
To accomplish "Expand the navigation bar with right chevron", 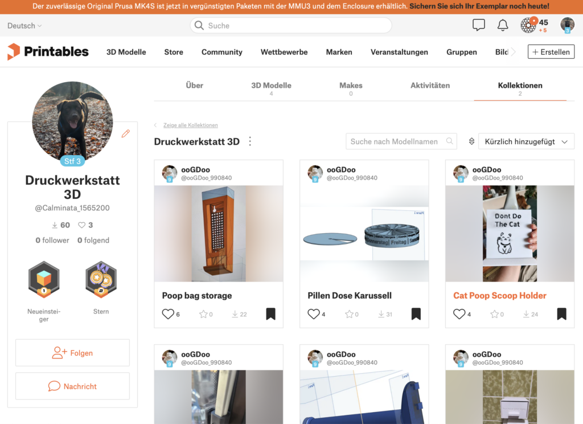I will click(x=514, y=52).
